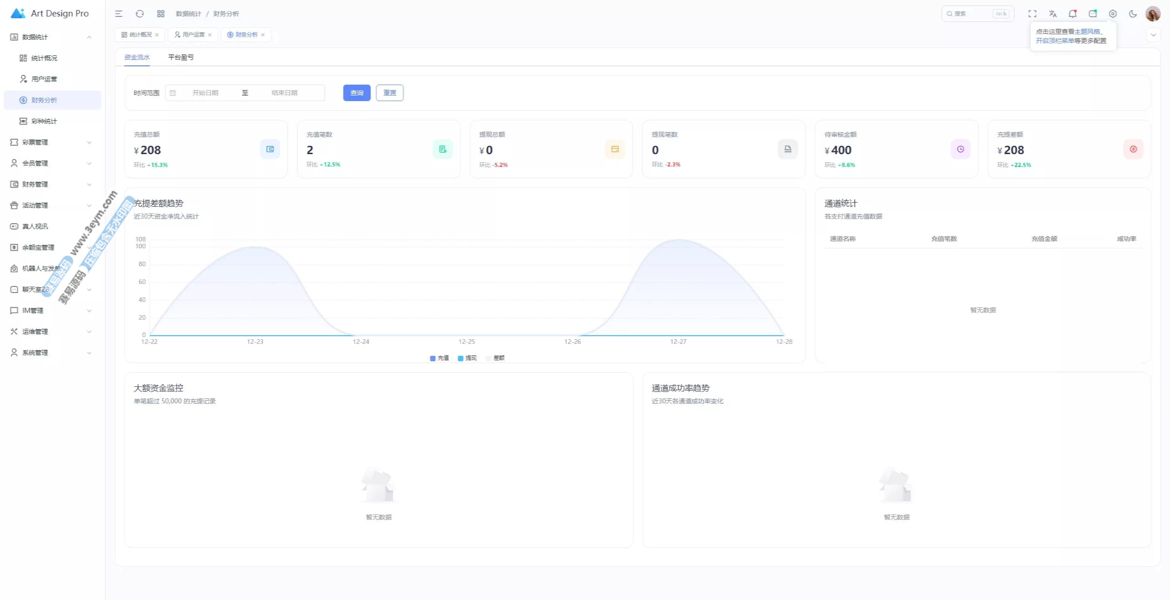Enter fullscreen mode via top bar icon

click(x=1032, y=14)
